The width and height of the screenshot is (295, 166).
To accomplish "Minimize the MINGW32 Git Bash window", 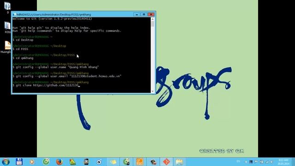I will coord(137,14).
